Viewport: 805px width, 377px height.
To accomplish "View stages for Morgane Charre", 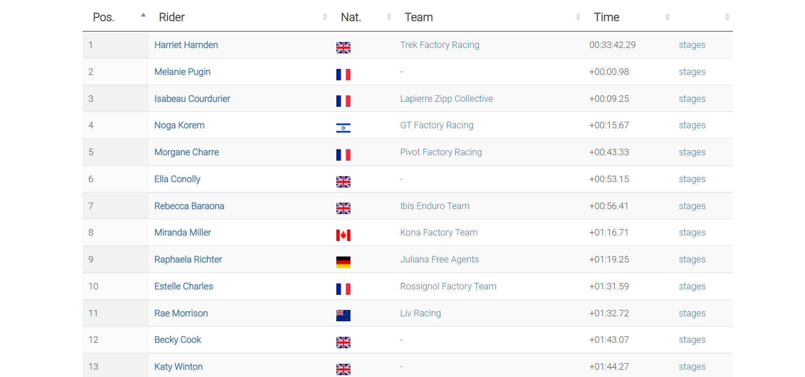I will [692, 152].
